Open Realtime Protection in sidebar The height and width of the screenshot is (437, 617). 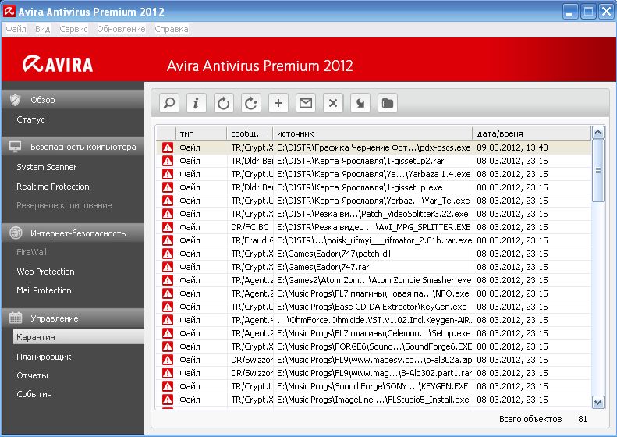(x=53, y=187)
